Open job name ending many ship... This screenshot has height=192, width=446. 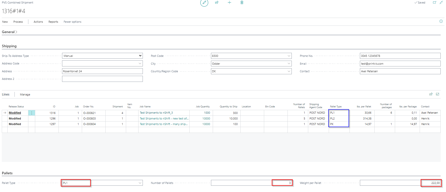[164, 124]
